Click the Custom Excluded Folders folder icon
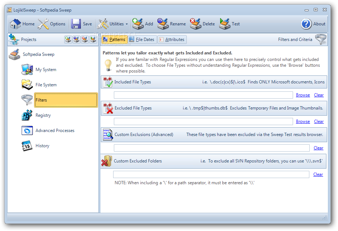Image resolution: width=338 pixels, height=231 pixels. click(x=107, y=161)
